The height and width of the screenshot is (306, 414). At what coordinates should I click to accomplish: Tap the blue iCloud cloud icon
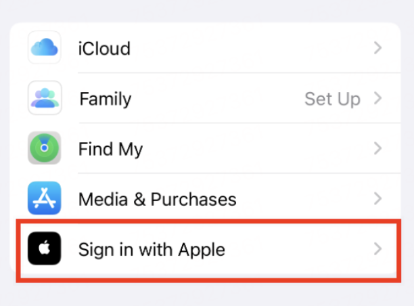pyautogui.click(x=45, y=47)
